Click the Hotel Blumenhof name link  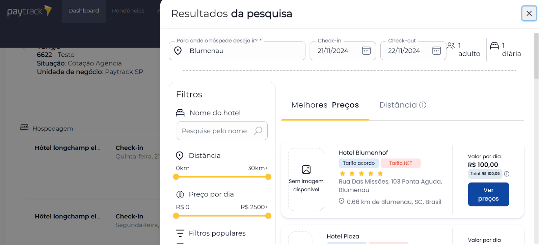[x=363, y=153]
